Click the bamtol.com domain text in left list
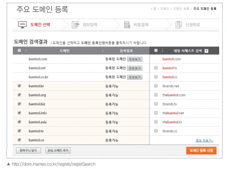227x169 pixels. [38, 59]
